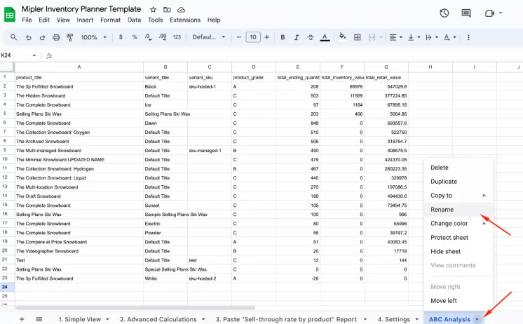Image resolution: width=523 pixels, height=324 pixels.
Task: Star the Mipler Inventory Planner document
Action: [x=154, y=9]
